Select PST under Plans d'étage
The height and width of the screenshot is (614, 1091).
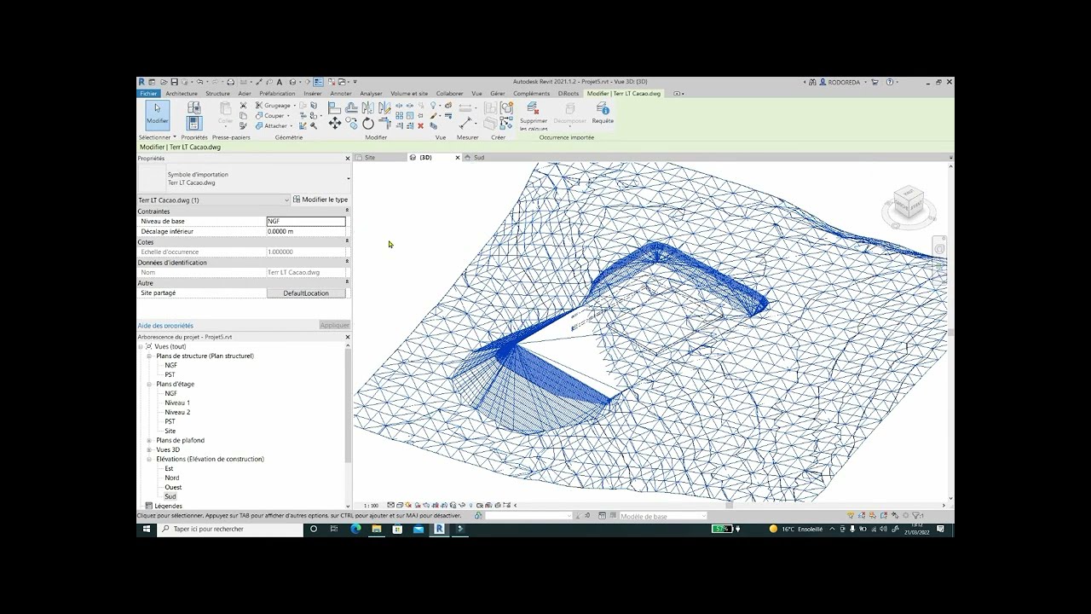point(170,421)
